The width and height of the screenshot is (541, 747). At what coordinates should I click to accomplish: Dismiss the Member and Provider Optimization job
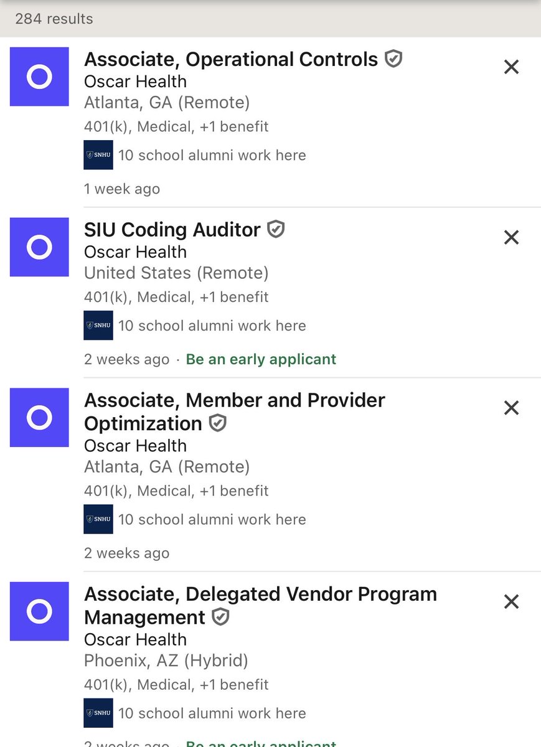tap(511, 408)
